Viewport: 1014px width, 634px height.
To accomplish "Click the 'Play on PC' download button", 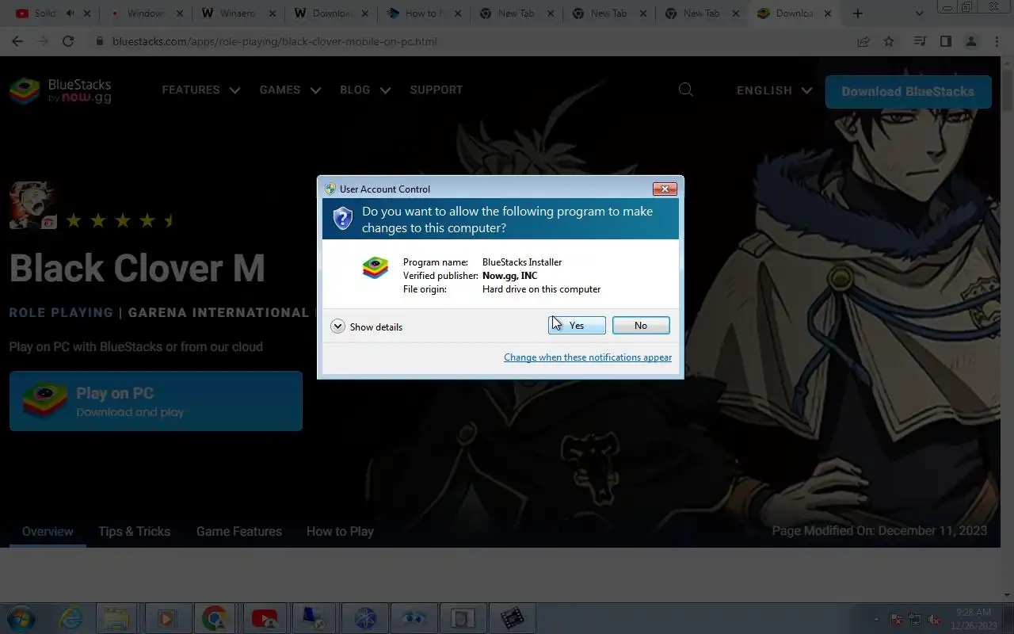I will pyautogui.click(x=156, y=401).
